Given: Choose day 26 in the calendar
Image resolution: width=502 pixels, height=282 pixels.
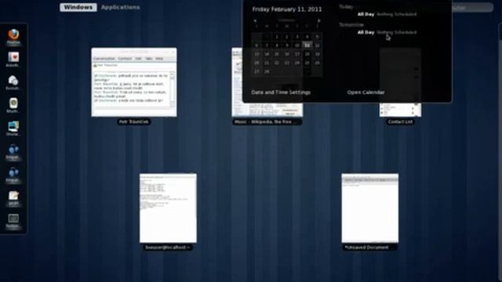Looking at the screenshot, I should (317, 63).
